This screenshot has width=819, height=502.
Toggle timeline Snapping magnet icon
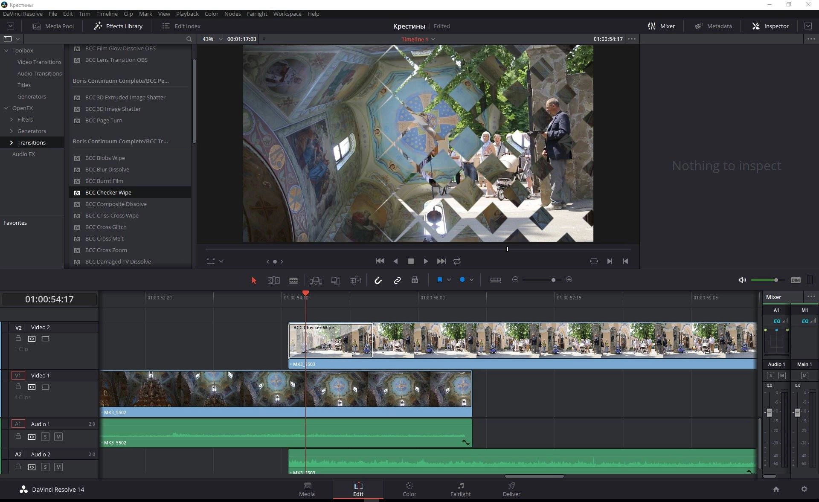(x=378, y=280)
